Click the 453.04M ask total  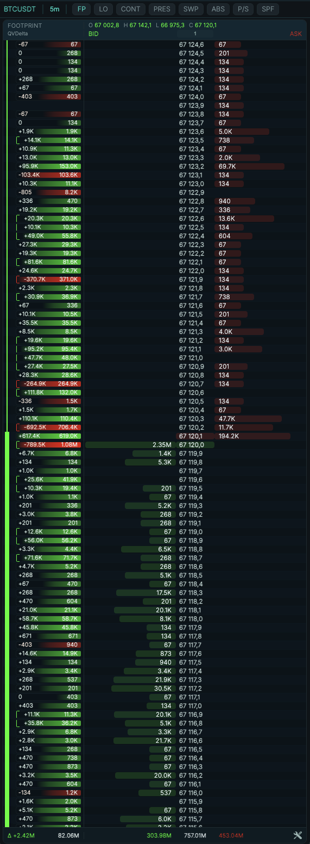(x=231, y=835)
